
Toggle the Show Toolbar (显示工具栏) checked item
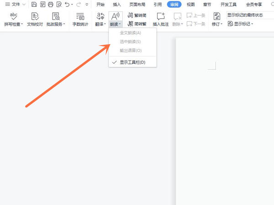tap(132, 62)
